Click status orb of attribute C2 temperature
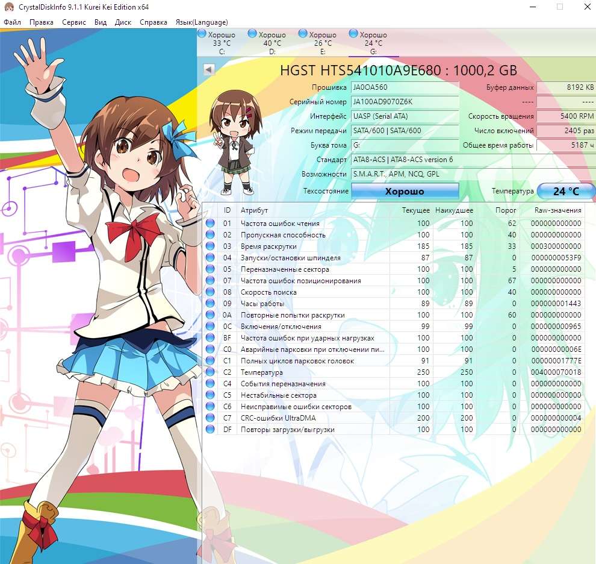This screenshot has height=564, width=596. coord(210,372)
